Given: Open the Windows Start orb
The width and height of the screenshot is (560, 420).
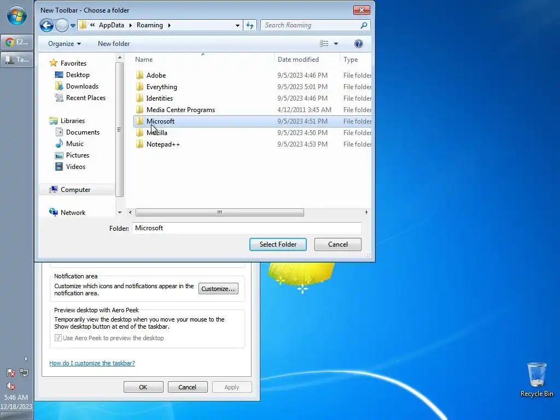Looking at the screenshot, I should click(17, 16).
